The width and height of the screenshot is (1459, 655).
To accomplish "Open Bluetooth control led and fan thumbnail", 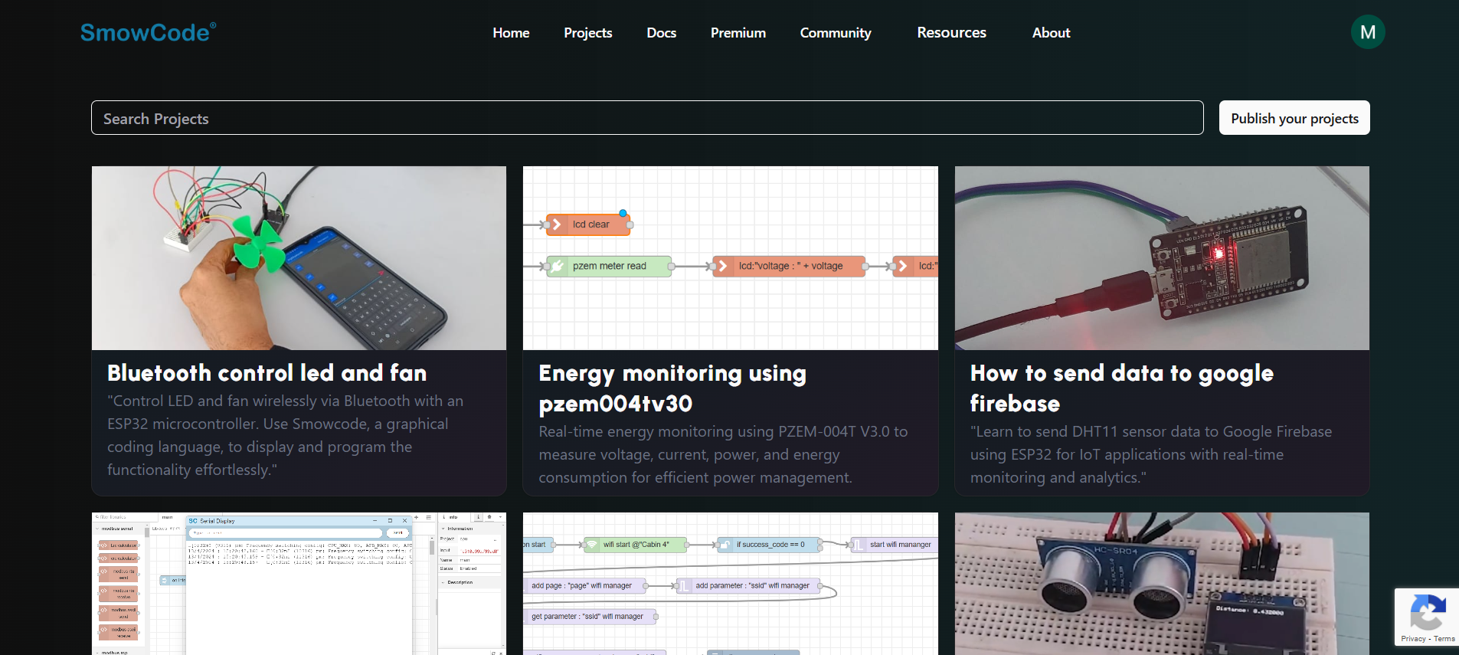I will pos(299,258).
